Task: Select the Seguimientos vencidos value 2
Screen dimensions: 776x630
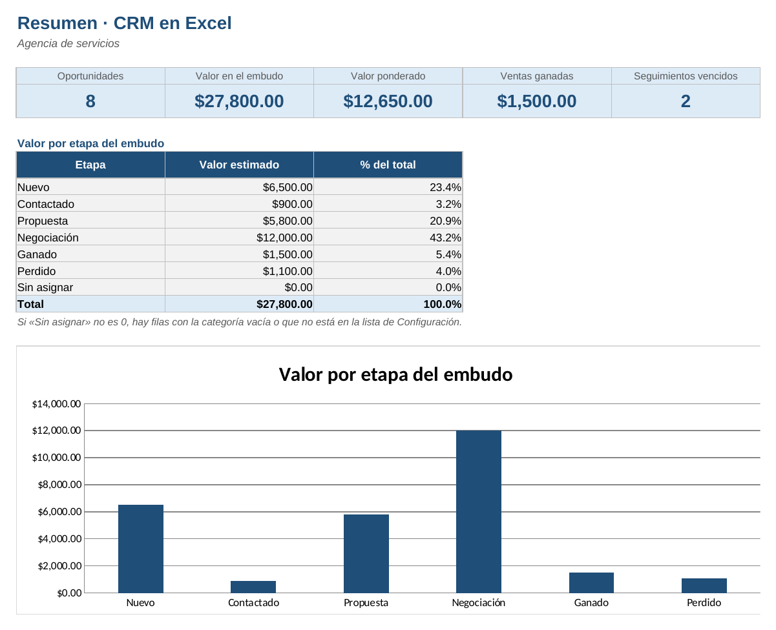Action: 686,101
